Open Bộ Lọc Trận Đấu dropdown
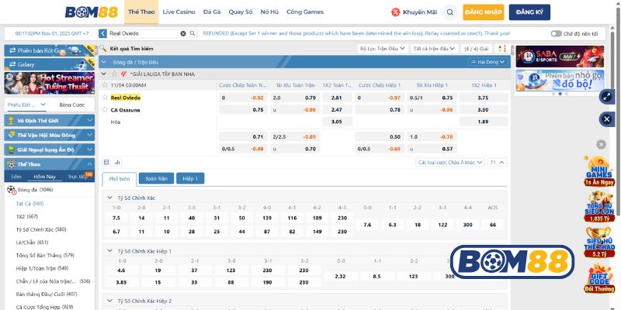This screenshot has height=310, width=621. 382,48
